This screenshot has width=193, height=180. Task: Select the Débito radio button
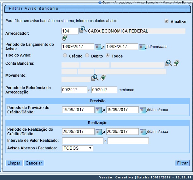(87, 56)
